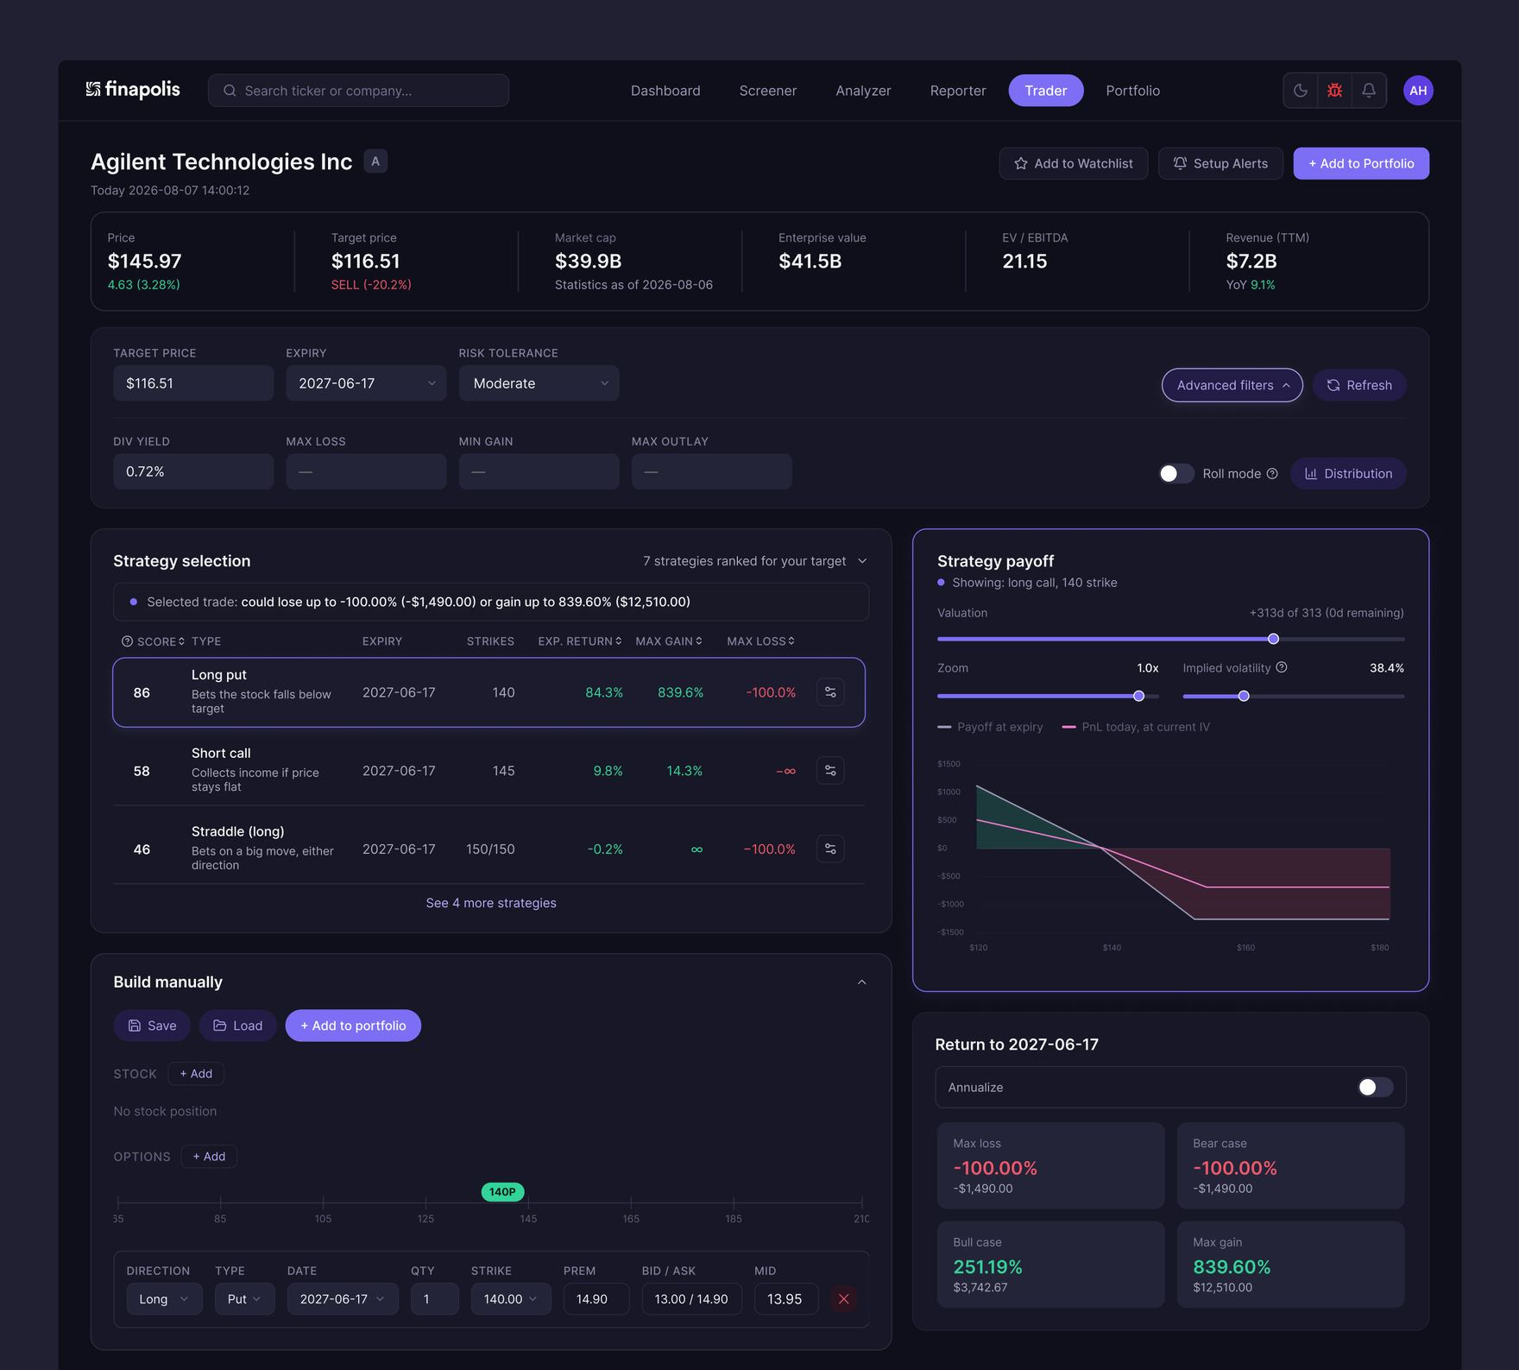1519x1370 pixels.
Task: Click See 4 more strategies link
Action: pyautogui.click(x=491, y=903)
